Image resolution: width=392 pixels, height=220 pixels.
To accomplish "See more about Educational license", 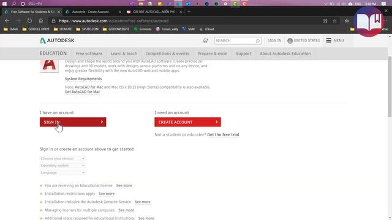I will point(124,186).
